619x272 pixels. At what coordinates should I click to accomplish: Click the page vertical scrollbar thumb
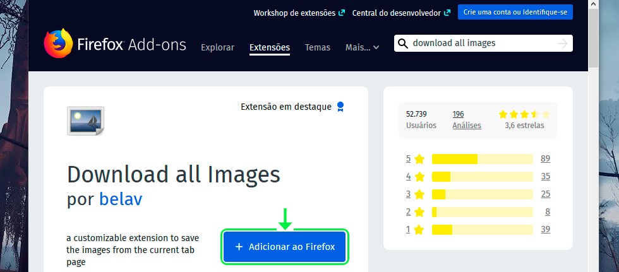(593, 38)
